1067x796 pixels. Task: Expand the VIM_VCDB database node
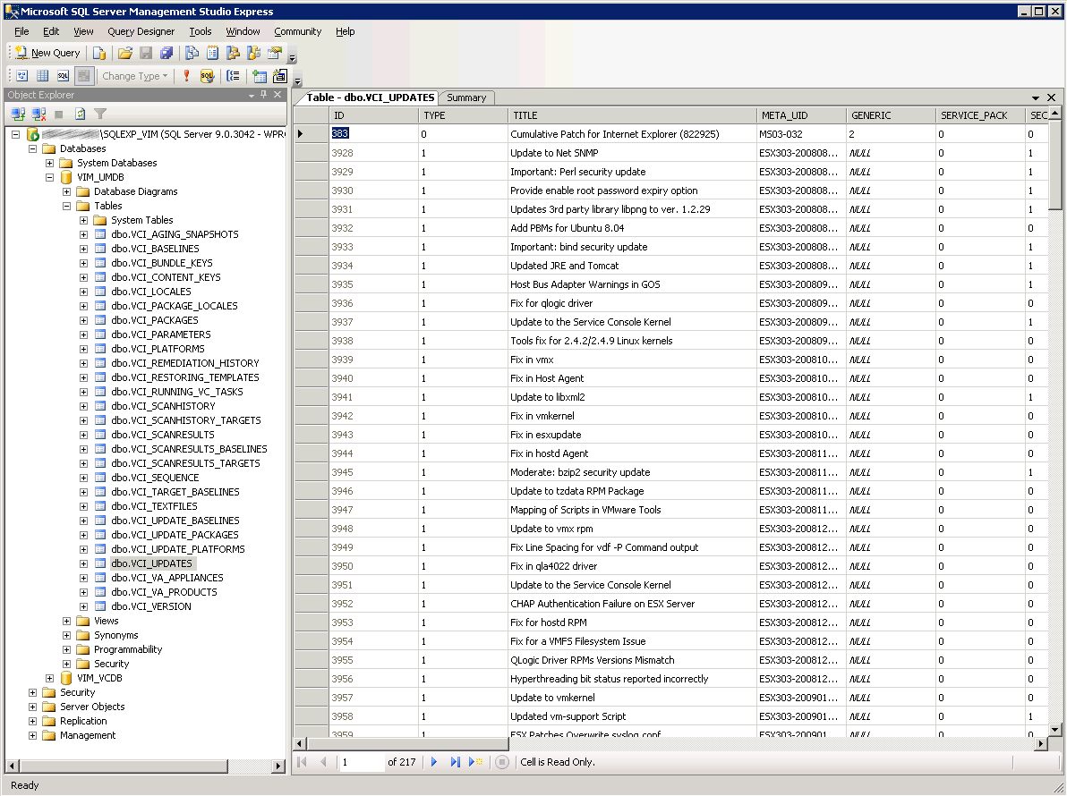(49, 678)
